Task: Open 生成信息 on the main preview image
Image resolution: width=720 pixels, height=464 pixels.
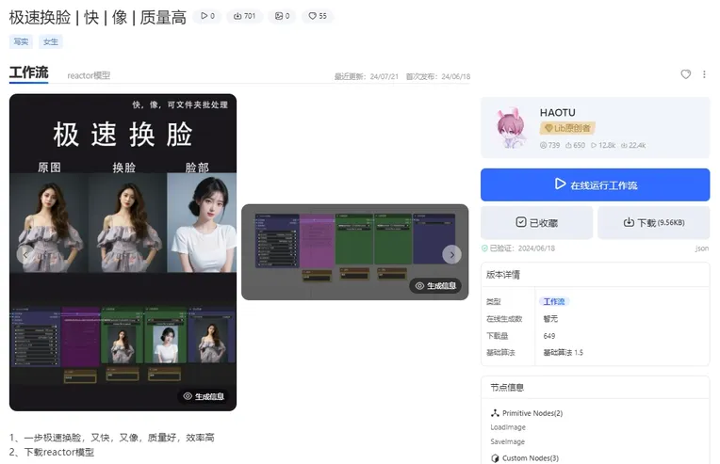Action: coord(204,396)
